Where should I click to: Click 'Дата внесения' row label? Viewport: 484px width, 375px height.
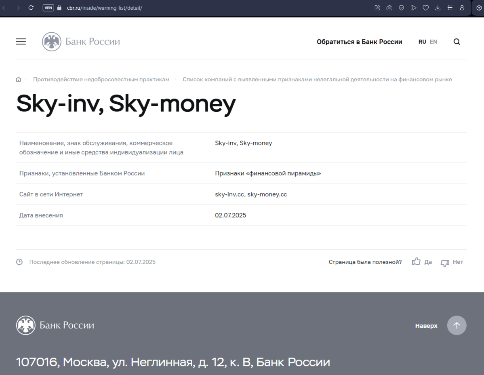(41, 215)
